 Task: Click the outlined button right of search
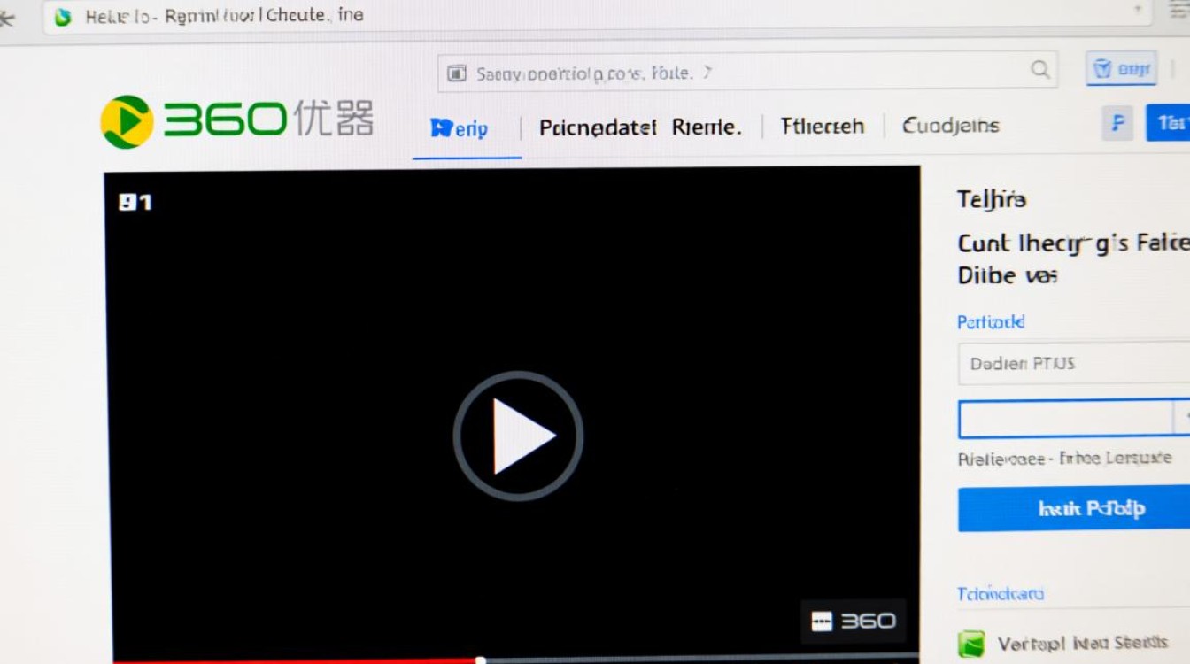1121,69
